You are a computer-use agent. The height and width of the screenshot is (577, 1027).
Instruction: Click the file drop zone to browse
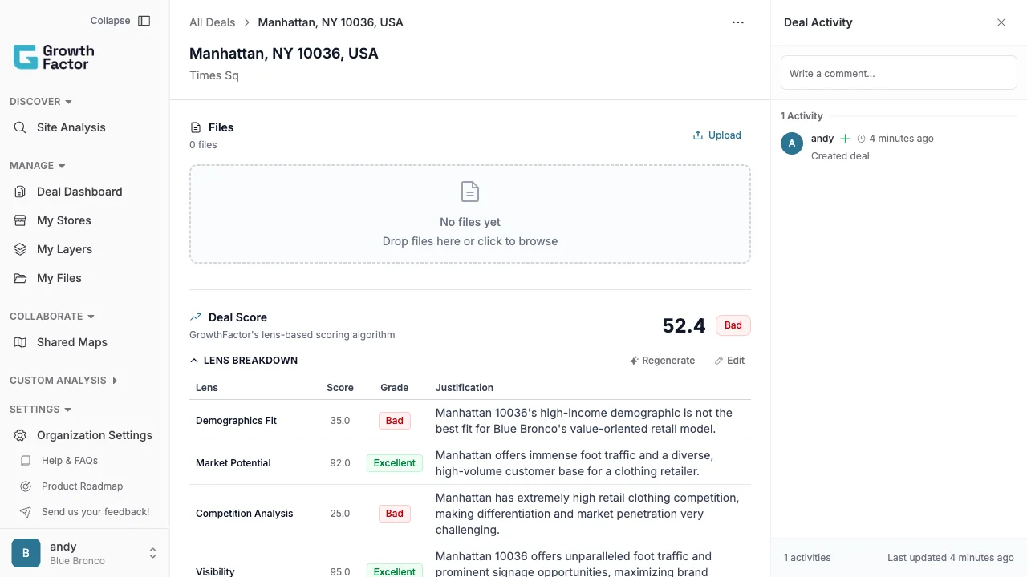(469, 214)
